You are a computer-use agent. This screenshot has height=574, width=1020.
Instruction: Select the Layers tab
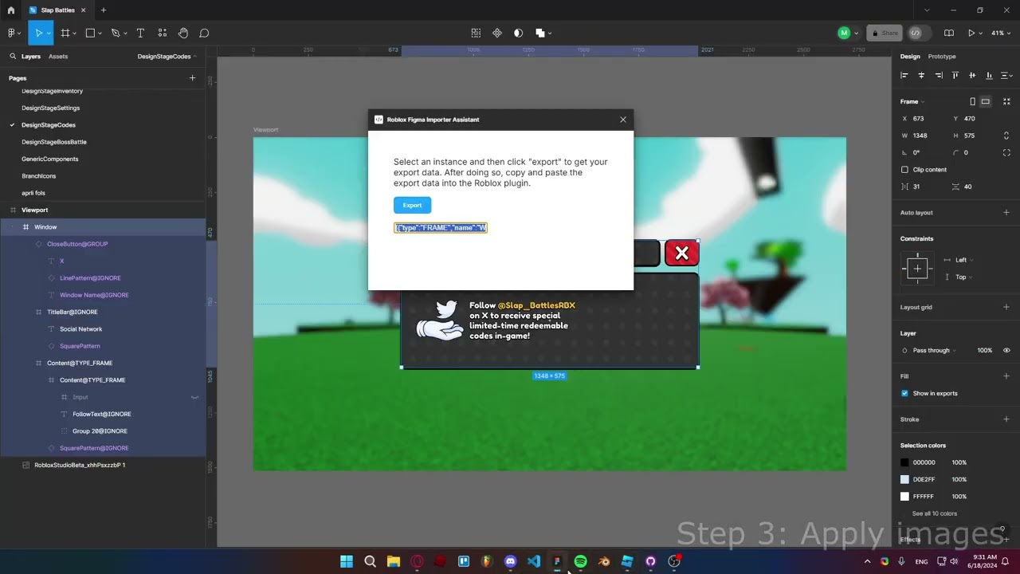pos(31,57)
